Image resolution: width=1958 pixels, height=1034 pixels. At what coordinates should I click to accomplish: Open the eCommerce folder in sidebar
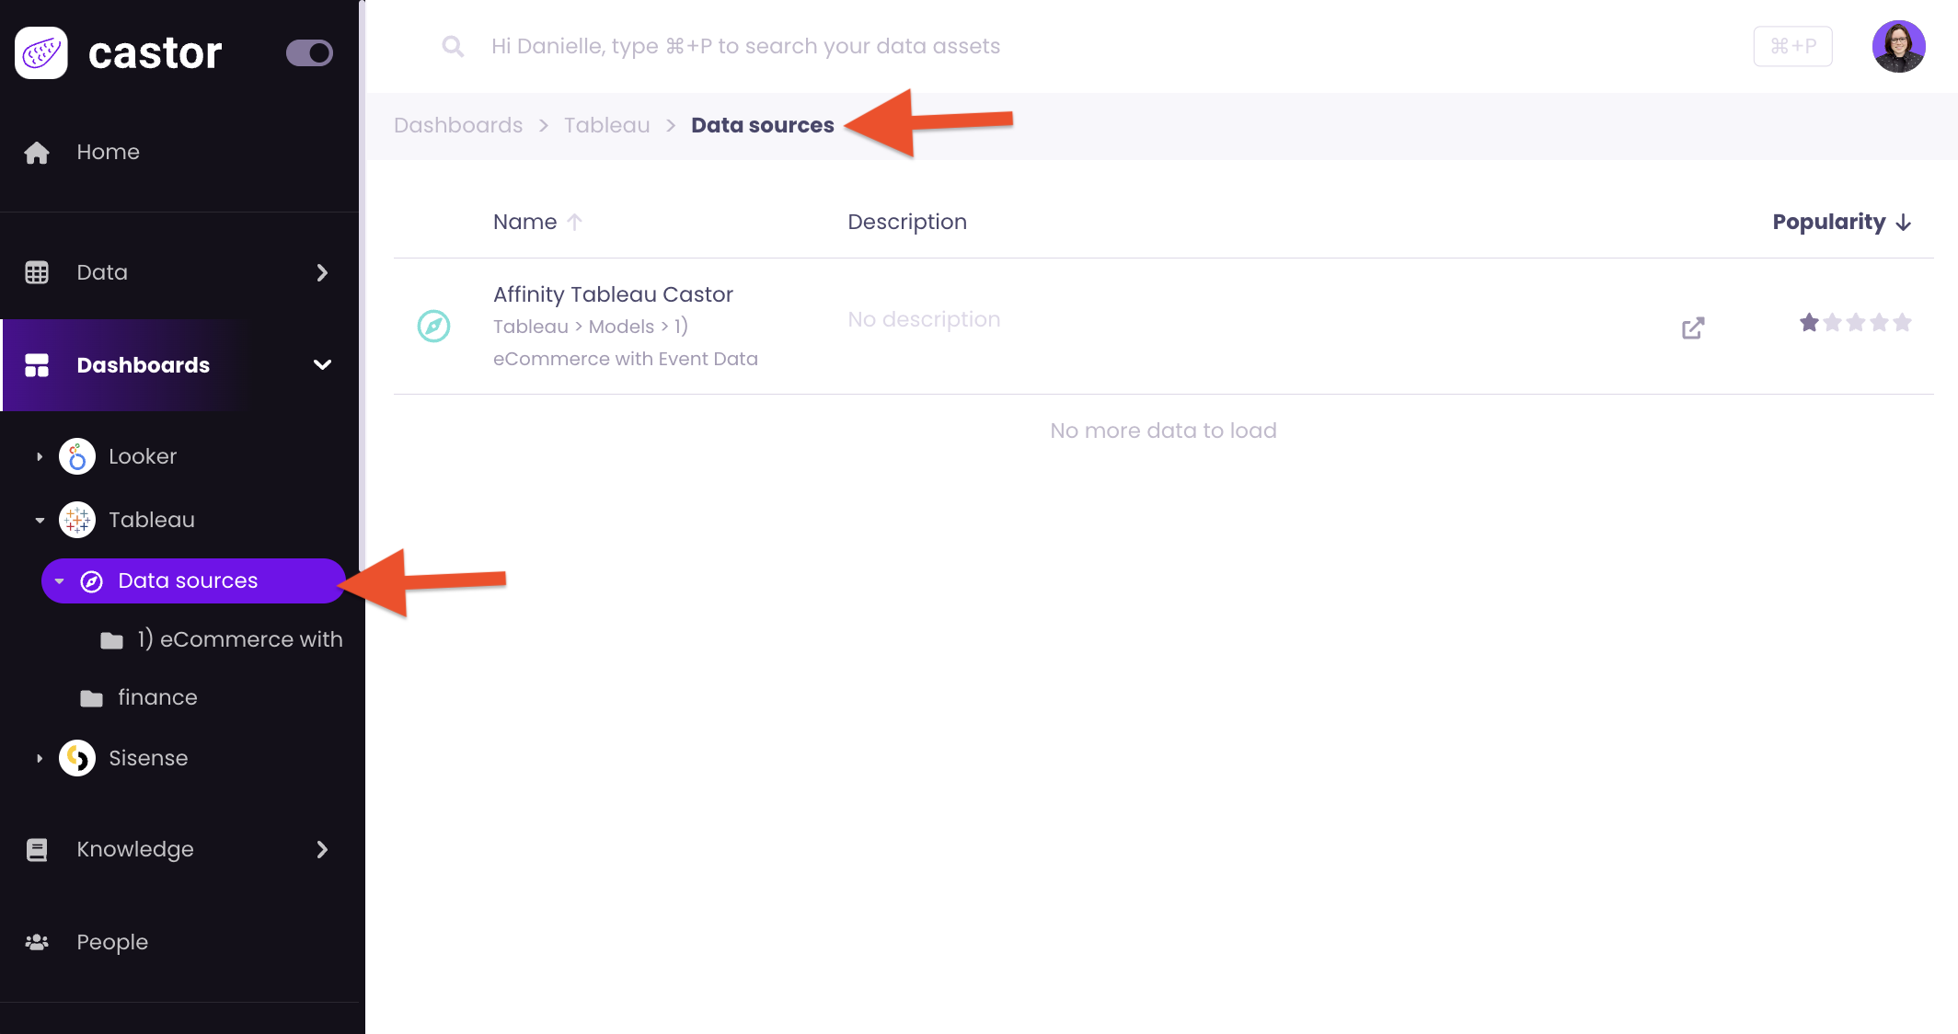pos(239,639)
